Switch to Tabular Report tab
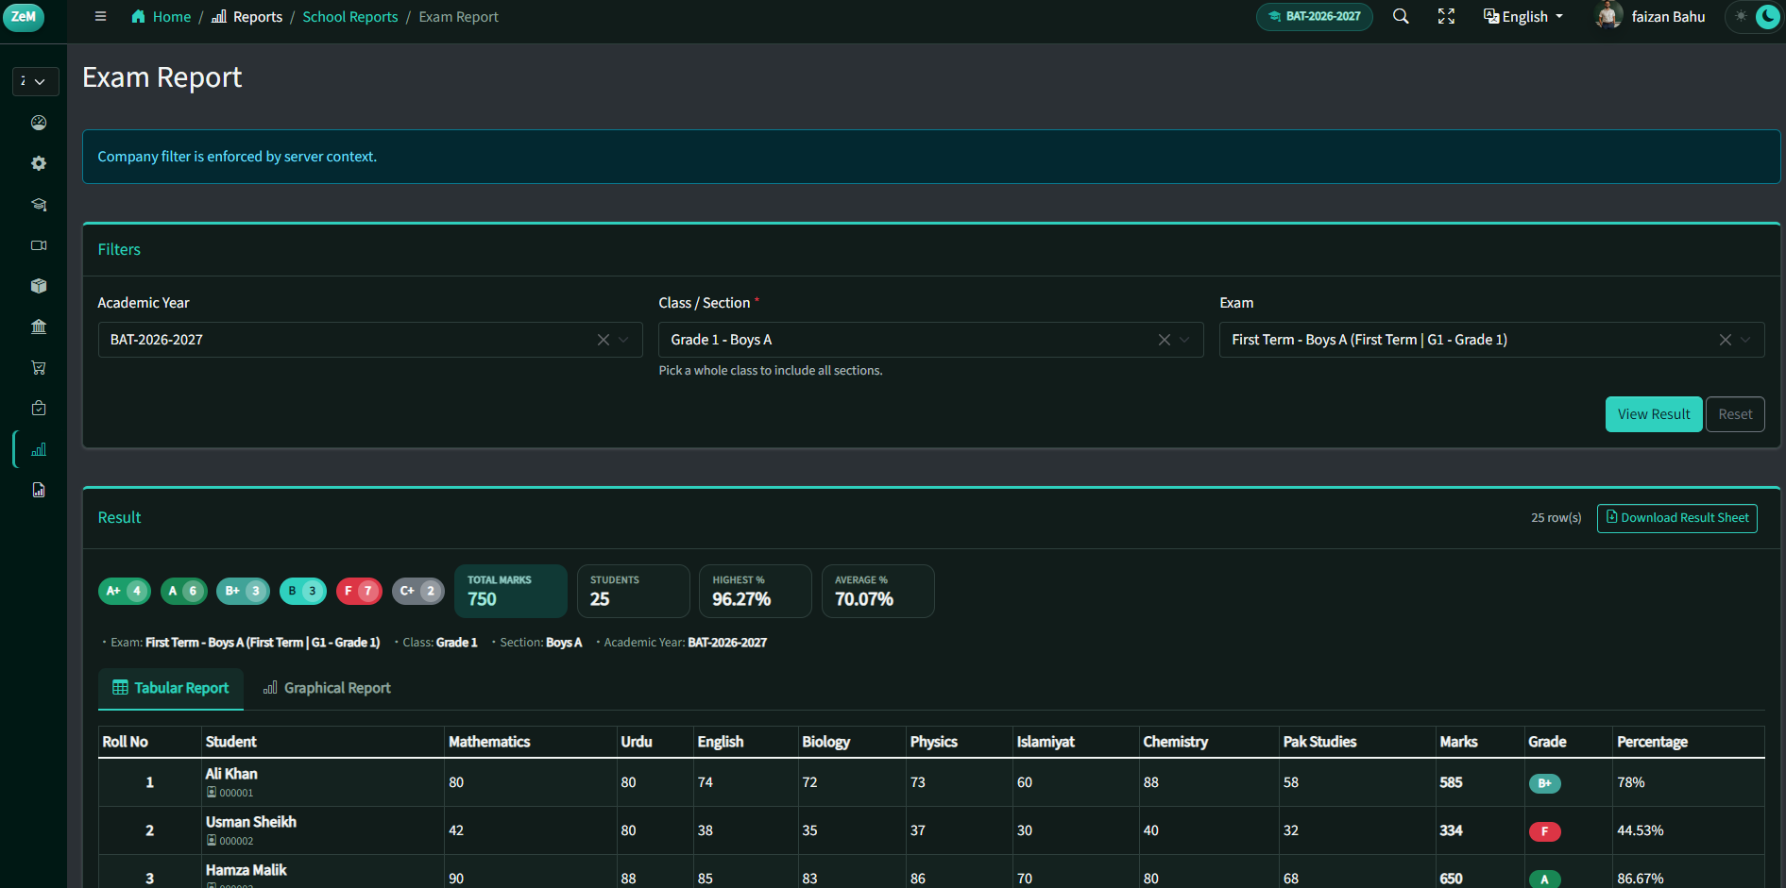 point(171,688)
